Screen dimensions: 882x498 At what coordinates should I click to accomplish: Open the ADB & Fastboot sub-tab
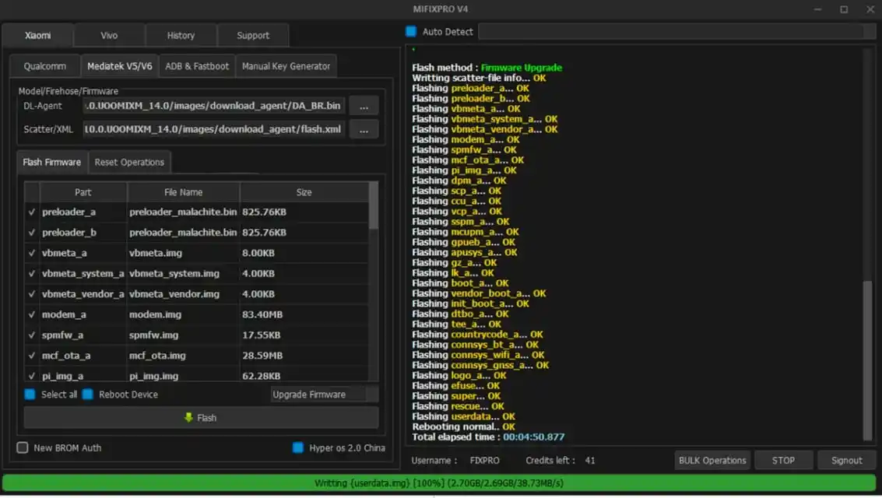pos(197,66)
